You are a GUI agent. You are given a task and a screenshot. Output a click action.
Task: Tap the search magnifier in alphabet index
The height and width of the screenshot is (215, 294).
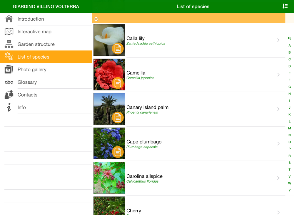(290, 38)
